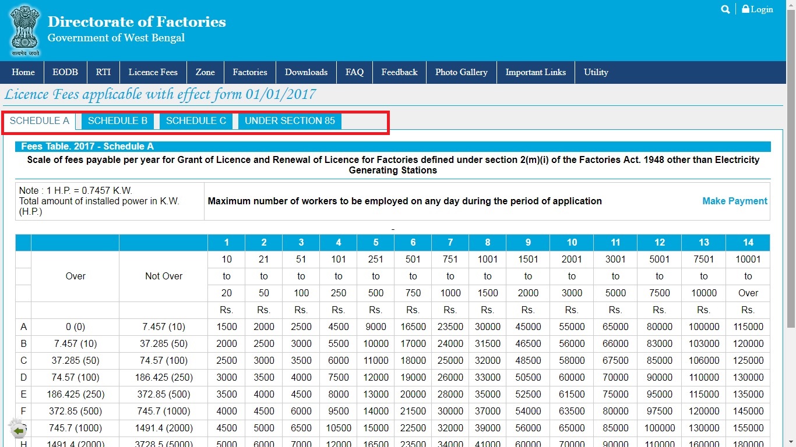Screen dimensions: 796x447
Task: Open the Licence Fees menu item
Action: 153,72
